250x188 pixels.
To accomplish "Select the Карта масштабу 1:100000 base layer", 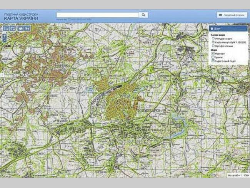I will (x=213, y=42).
